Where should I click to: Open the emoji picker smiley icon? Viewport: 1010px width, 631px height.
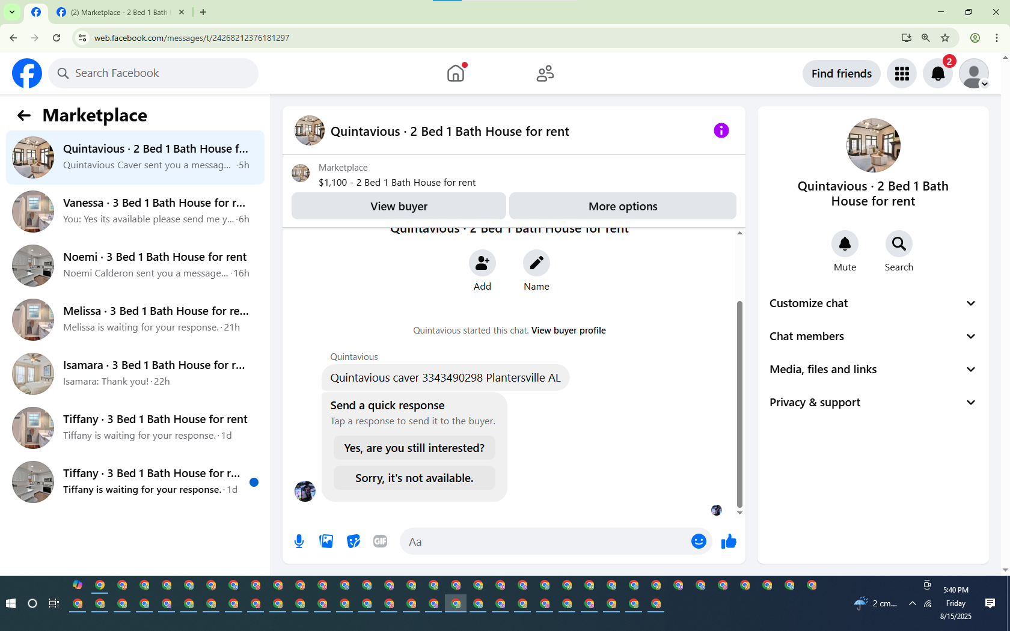click(699, 541)
